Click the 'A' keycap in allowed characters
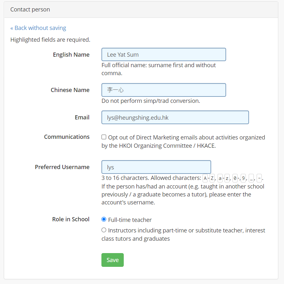Image resolution: width=284 pixels, height=284 pixels. pyautogui.click(x=205, y=178)
